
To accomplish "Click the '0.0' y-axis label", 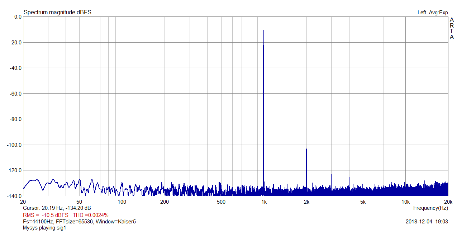I will (18, 17).
